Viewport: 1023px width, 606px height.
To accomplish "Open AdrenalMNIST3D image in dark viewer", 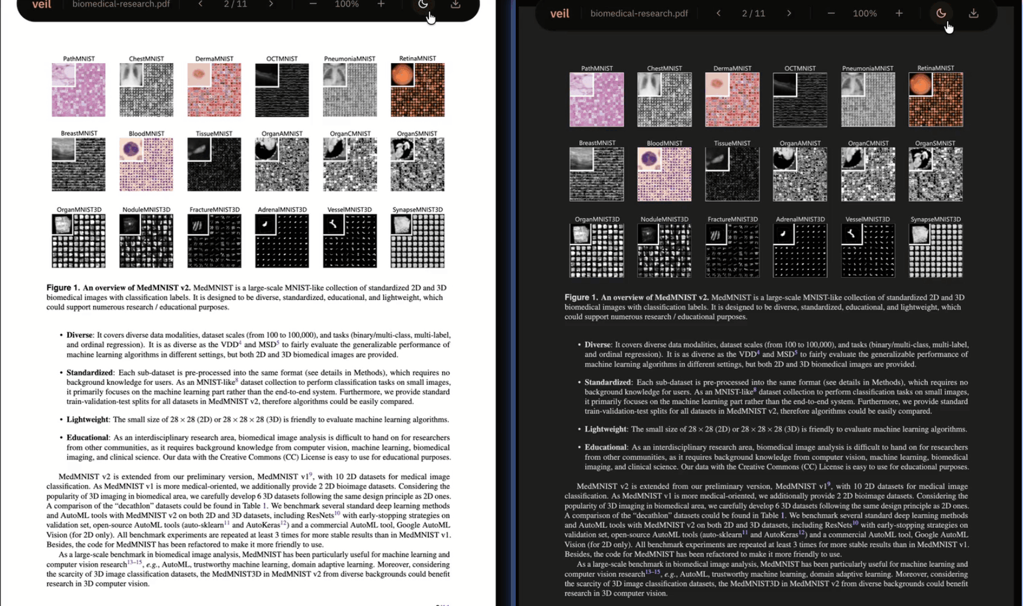I will click(800, 251).
